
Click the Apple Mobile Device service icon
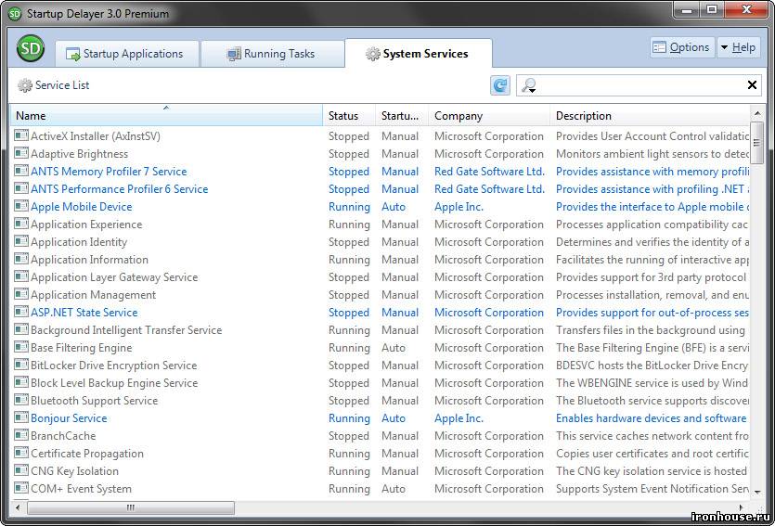click(21, 206)
